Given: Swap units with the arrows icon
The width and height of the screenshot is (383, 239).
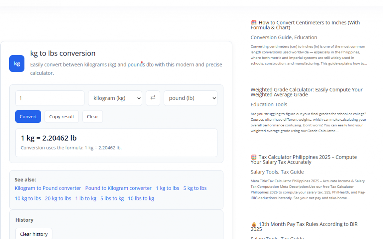Looking at the screenshot, I should point(153,98).
